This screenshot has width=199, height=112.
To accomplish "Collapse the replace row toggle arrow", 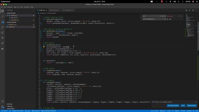I will pyautogui.click(x=141, y=18).
